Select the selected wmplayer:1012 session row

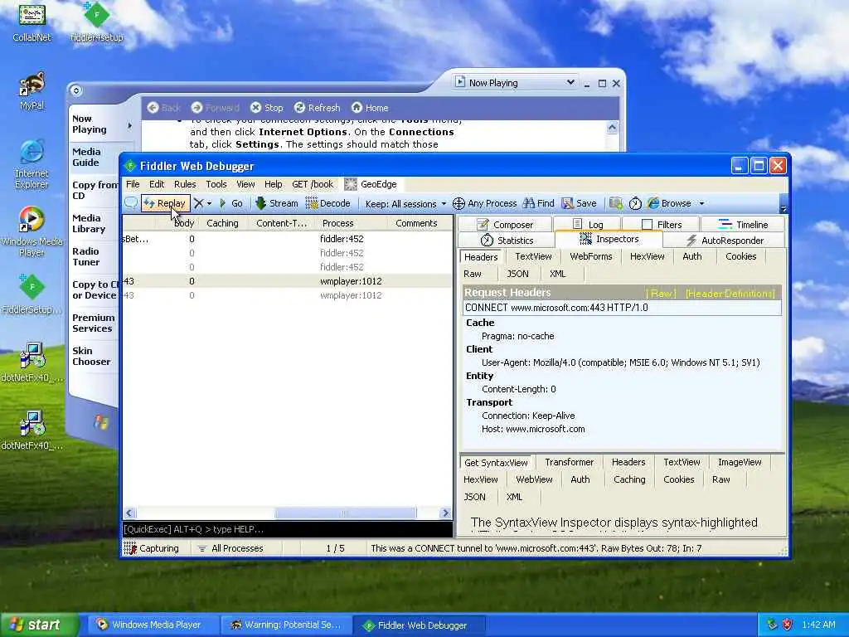287,281
